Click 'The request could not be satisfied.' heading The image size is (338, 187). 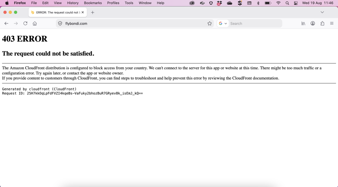pos(48,53)
